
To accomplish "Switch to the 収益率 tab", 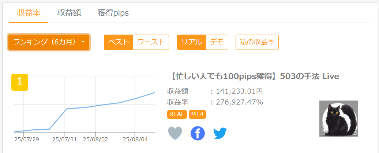I will 29,13.
